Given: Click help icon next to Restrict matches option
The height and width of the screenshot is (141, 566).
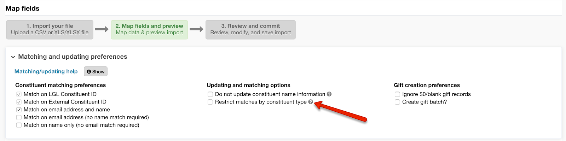Looking at the screenshot, I should pos(311,102).
